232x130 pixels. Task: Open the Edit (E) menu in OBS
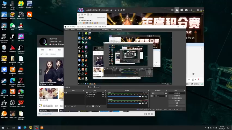73,30
